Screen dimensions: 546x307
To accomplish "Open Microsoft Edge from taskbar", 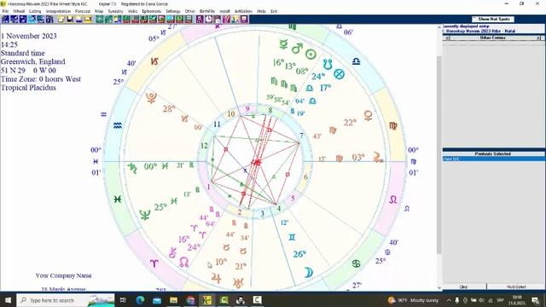I will click(x=140, y=300).
